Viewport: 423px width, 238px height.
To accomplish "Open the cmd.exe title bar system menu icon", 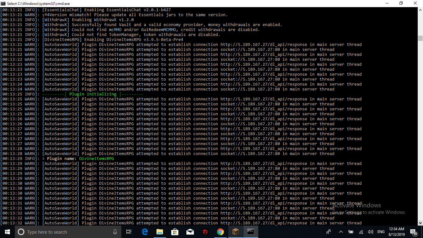I will [3, 3].
